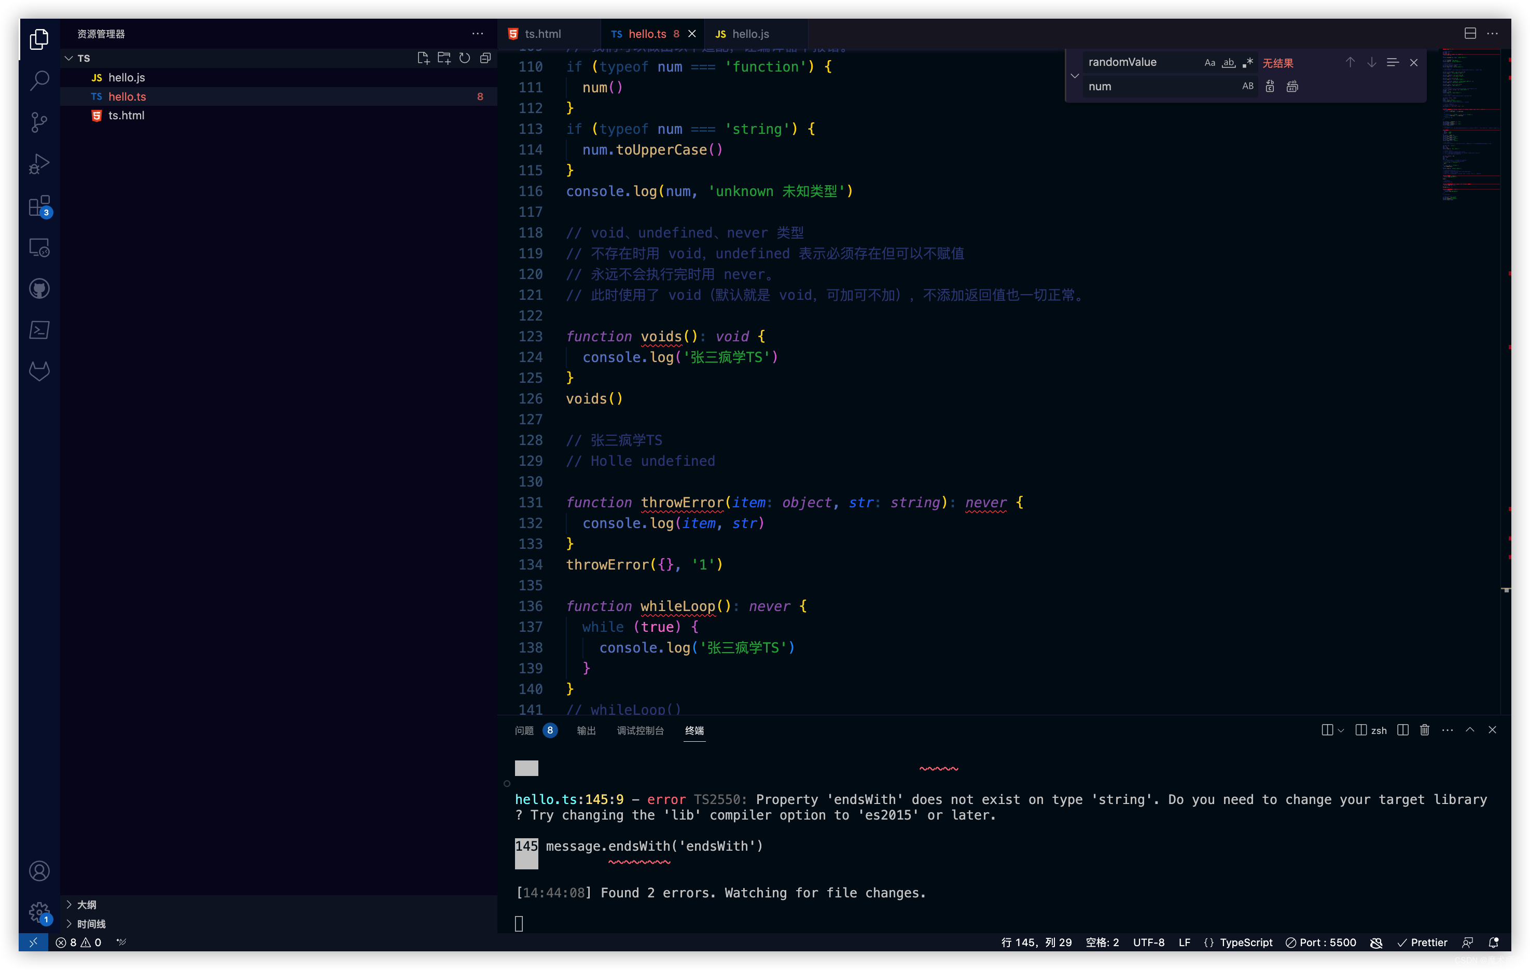1530x970 pixels.
Task: Go to next match in find widget
Action: click(1371, 62)
